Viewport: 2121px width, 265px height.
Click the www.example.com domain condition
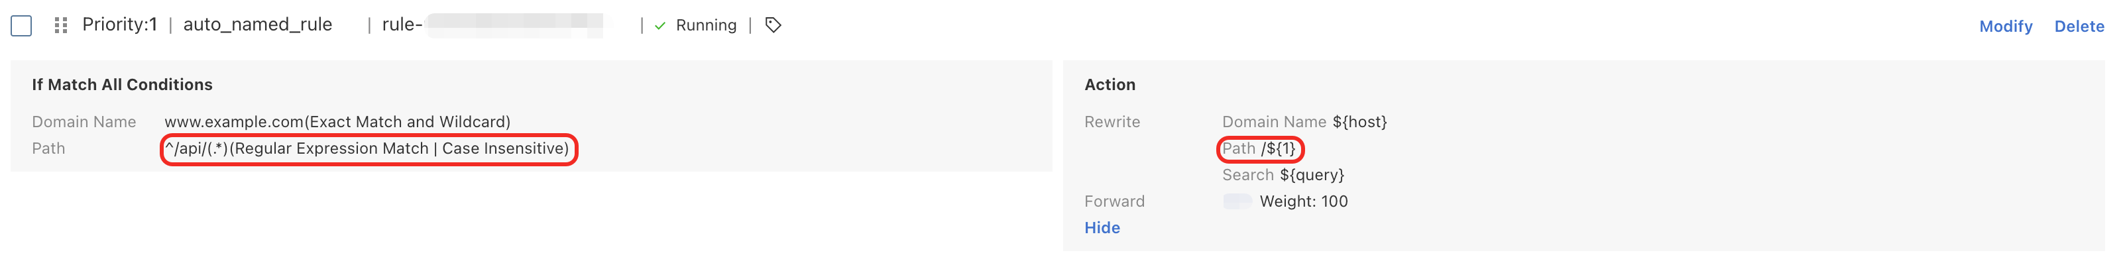[337, 122]
